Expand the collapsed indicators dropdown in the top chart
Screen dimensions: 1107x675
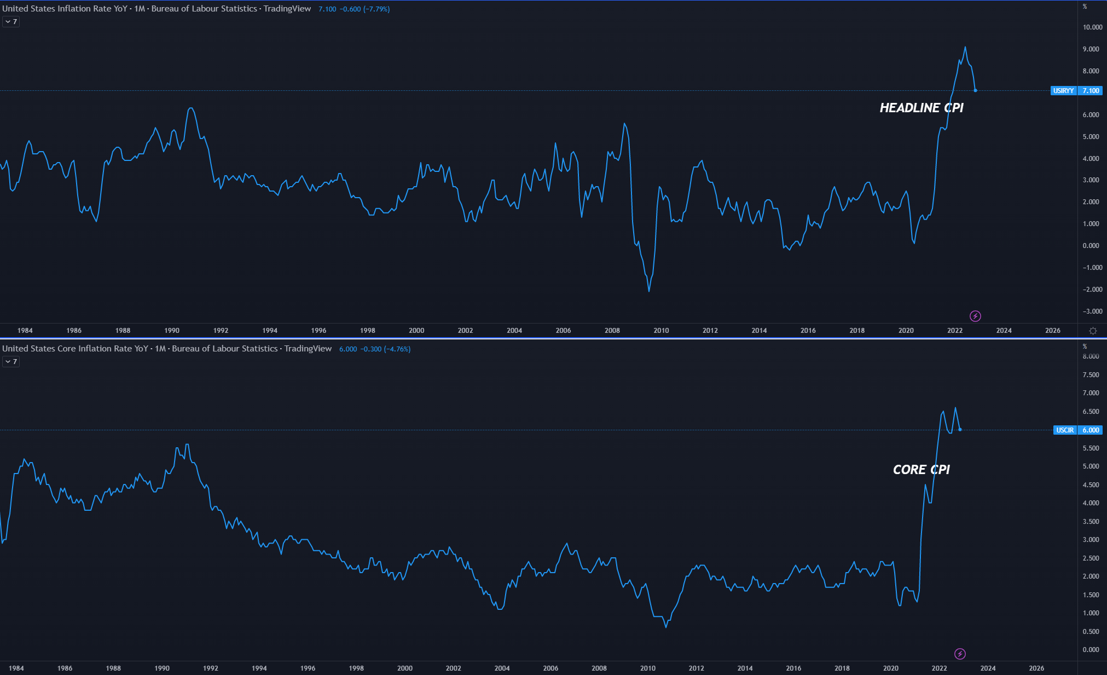11,22
